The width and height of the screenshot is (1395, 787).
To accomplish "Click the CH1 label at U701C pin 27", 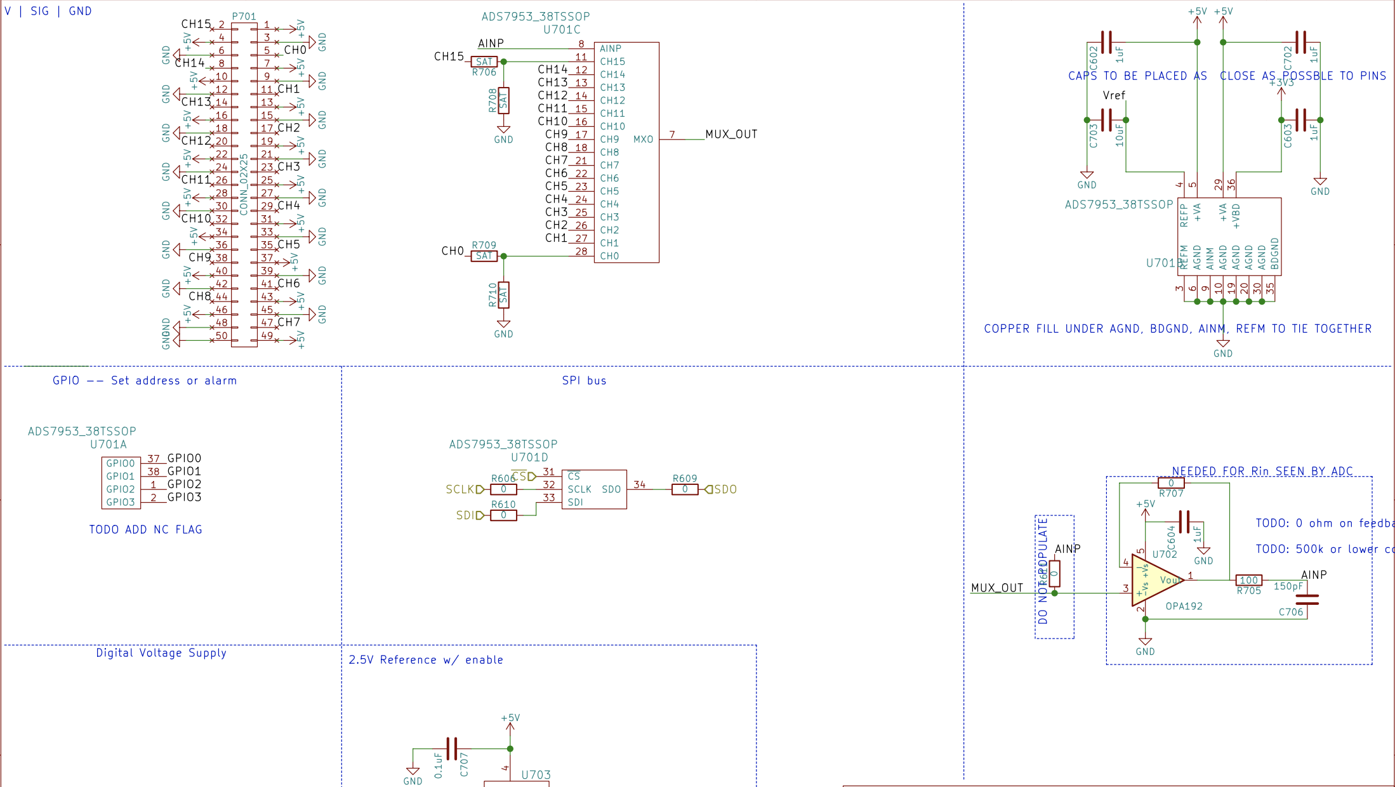I will click(556, 238).
